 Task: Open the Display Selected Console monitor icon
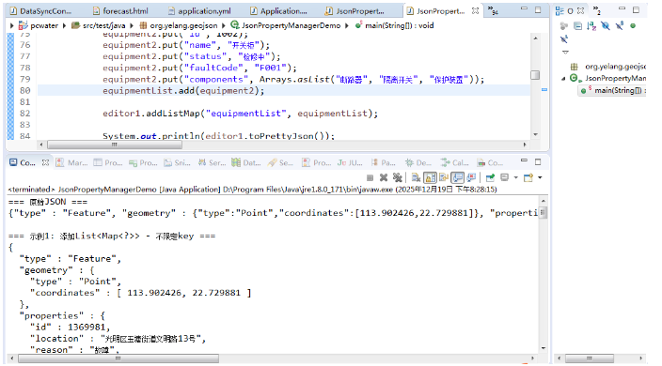pyautogui.click(x=505, y=177)
